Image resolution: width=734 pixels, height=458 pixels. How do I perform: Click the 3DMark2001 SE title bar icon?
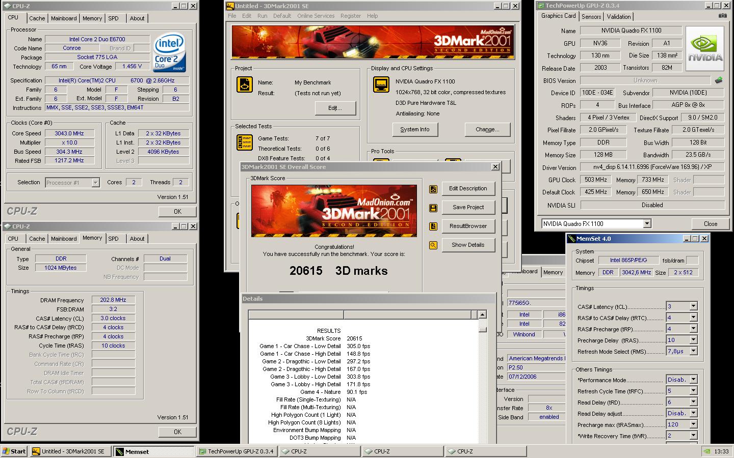pos(230,6)
